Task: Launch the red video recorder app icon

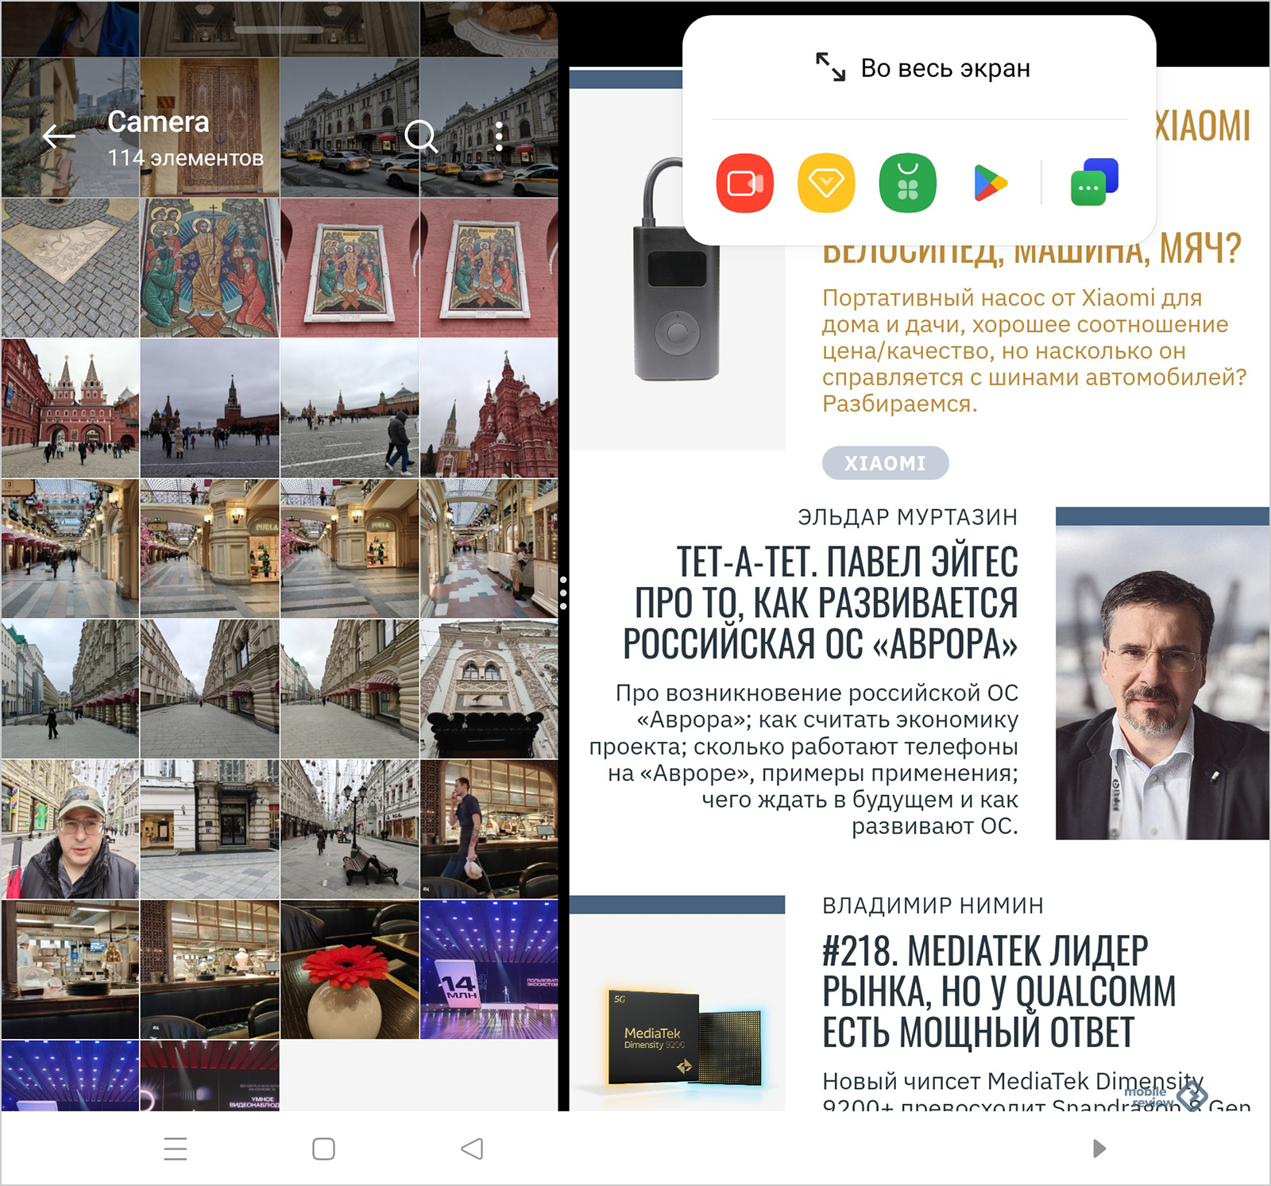Action: pos(744,184)
